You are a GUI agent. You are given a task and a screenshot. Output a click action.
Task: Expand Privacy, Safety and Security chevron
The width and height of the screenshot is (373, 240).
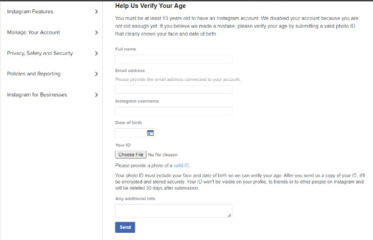point(97,53)
